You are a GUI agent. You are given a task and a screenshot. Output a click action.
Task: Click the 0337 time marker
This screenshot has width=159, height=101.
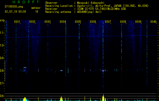point(108,22)
